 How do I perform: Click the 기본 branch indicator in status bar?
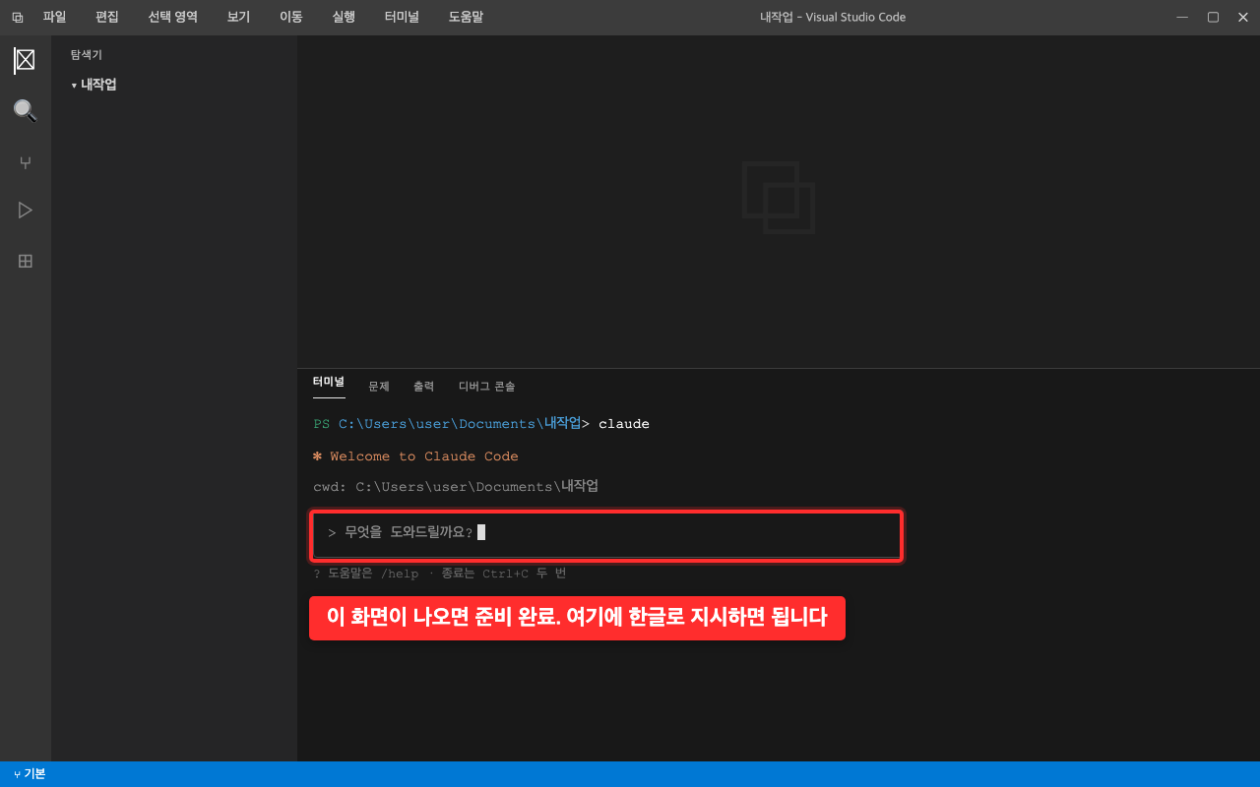tap(30, 774)
